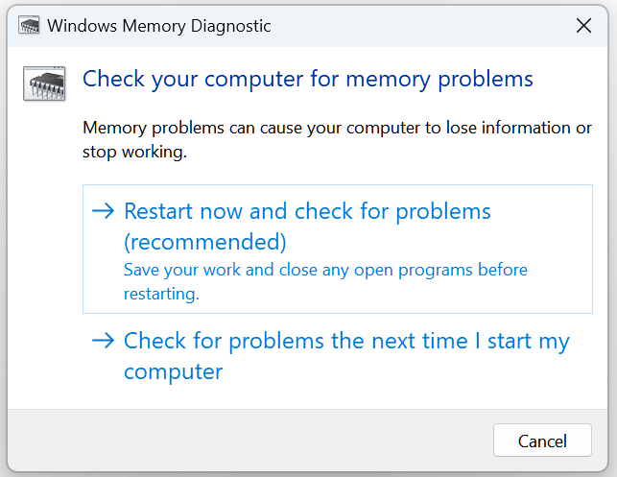617x477 pixels.
Task: Click the "Check your computer for memory problems" heading
Action: [x=307, y=78]
